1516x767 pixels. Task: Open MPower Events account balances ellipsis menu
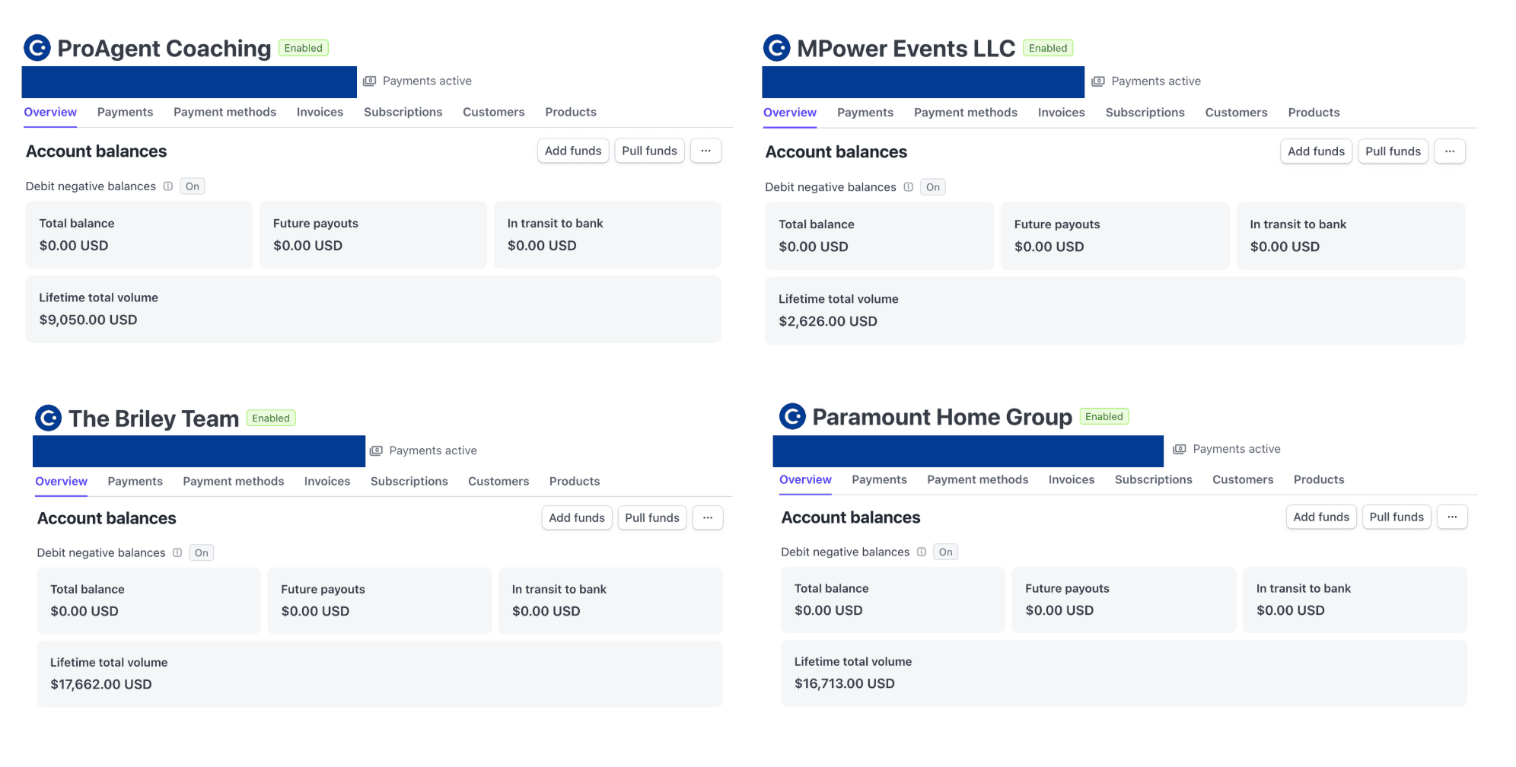pyautogui.click(x=1449, y=151)
